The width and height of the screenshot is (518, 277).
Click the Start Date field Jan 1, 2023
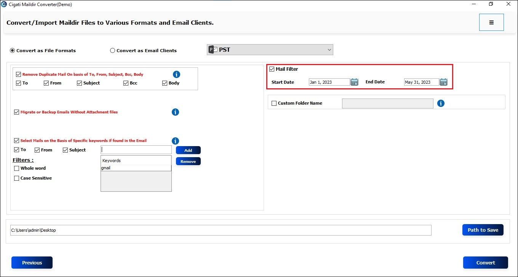[x=329, y=82]
